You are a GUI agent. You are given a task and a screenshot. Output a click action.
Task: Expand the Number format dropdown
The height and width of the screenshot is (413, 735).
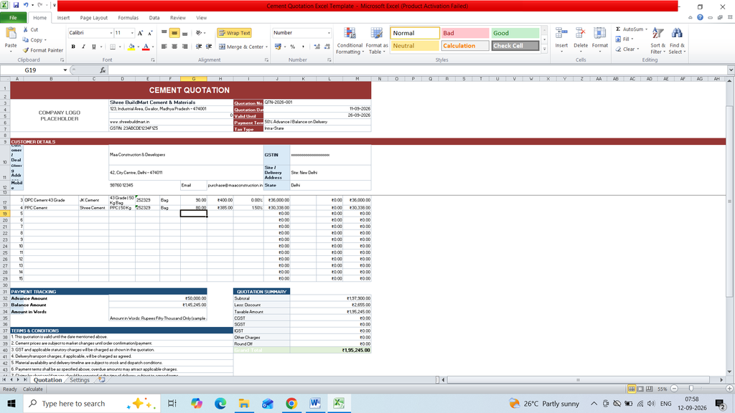click(329, 33)
